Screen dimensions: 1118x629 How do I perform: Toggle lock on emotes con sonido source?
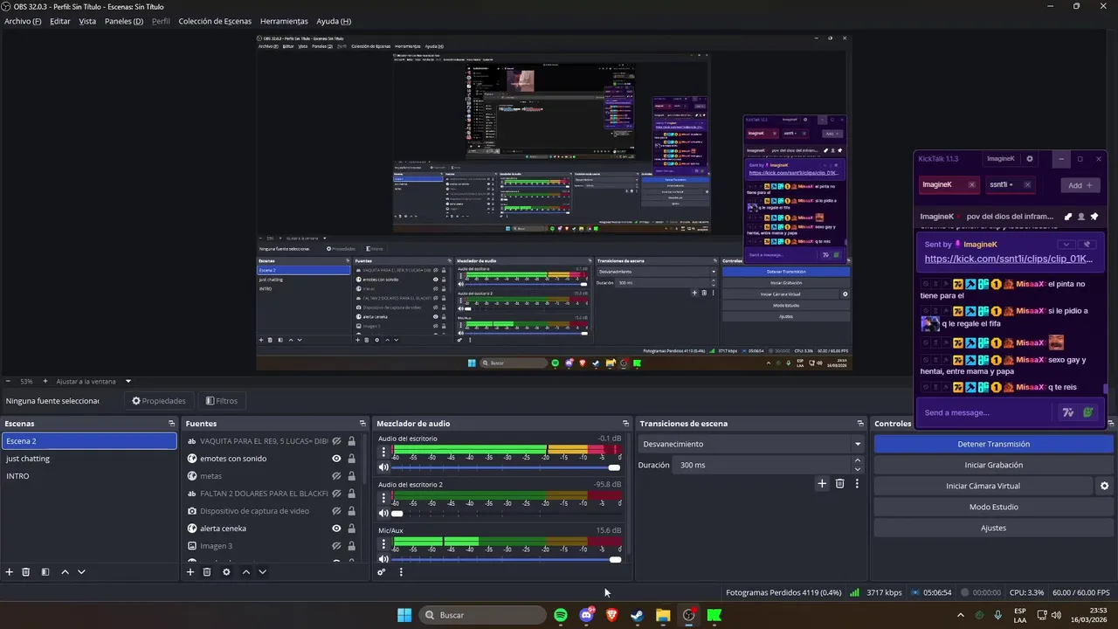[352, 459]
